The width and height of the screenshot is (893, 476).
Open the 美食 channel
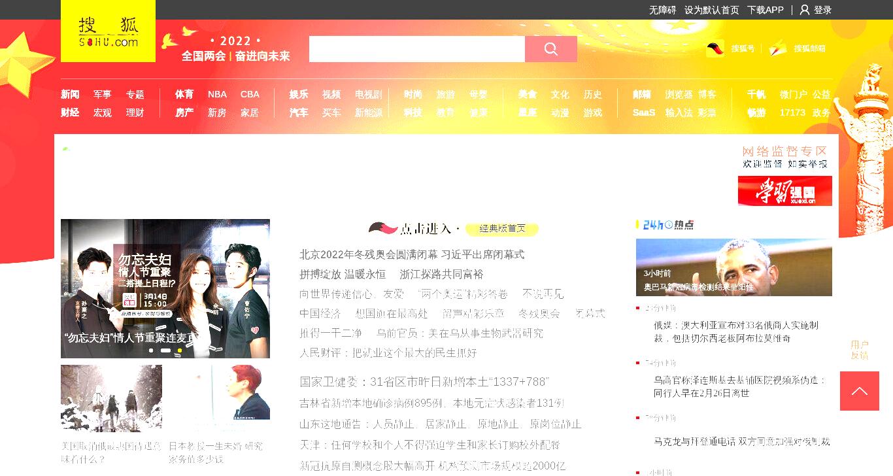528,94
